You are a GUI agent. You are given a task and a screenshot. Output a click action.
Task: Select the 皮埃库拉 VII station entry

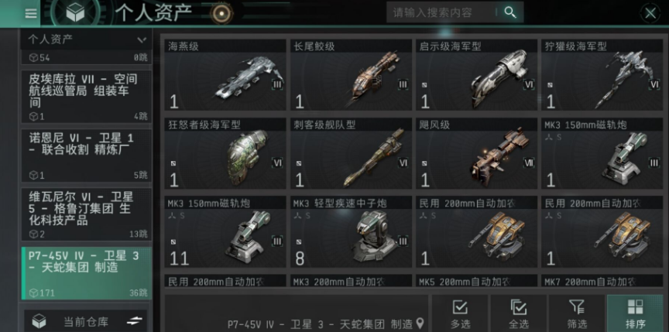click(x=87, y=97)
